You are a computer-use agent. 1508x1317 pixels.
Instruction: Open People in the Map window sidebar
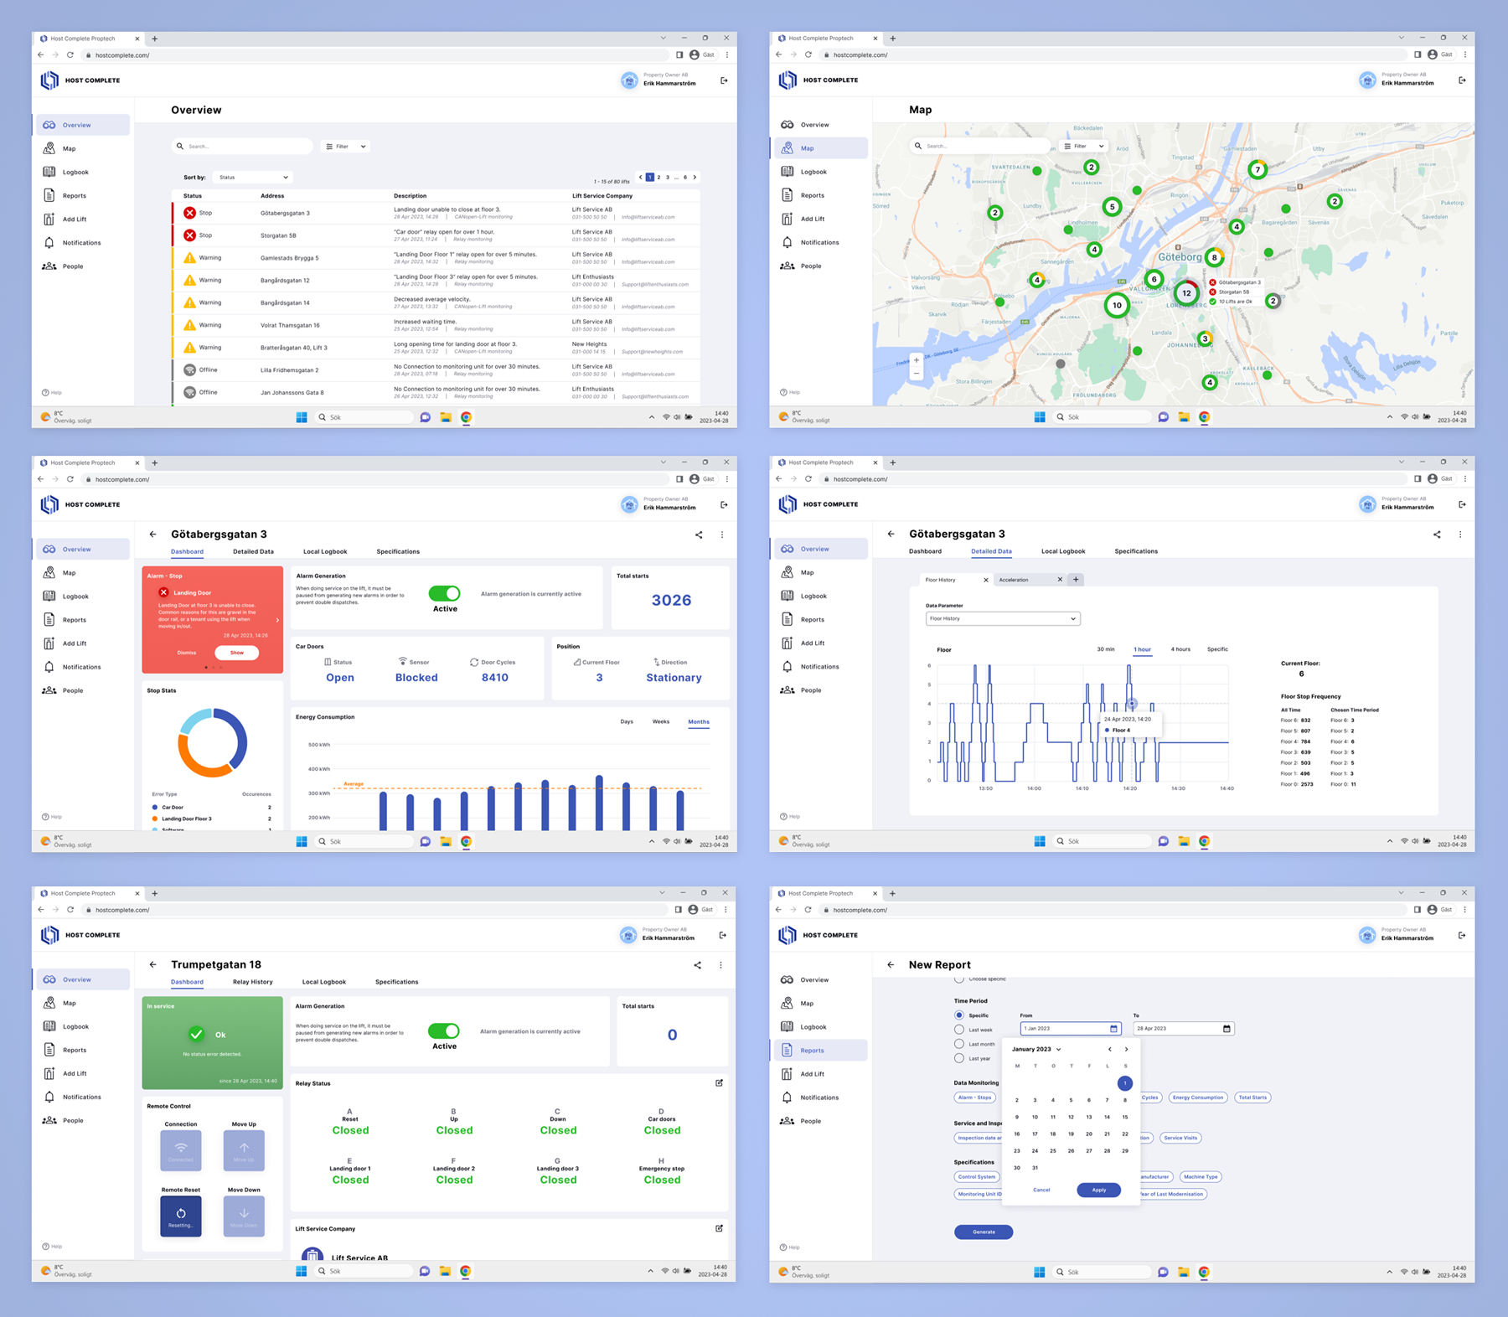811,266
